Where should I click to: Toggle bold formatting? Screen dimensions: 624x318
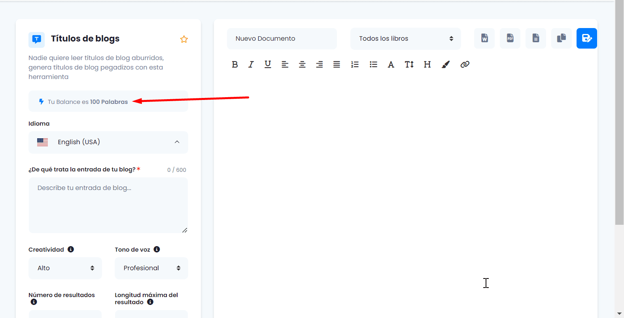click(234, 64)
